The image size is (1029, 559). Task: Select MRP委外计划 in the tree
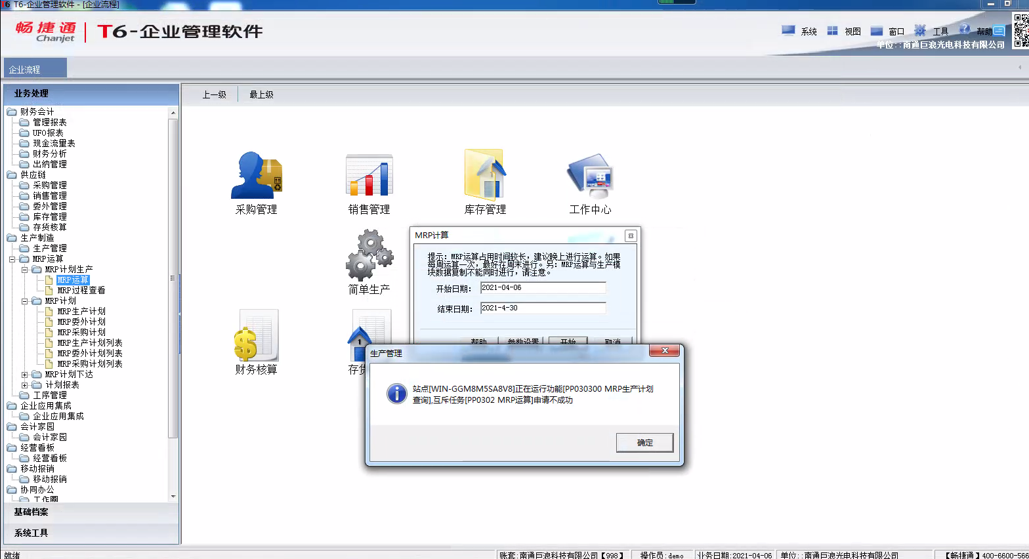point(81,321)
